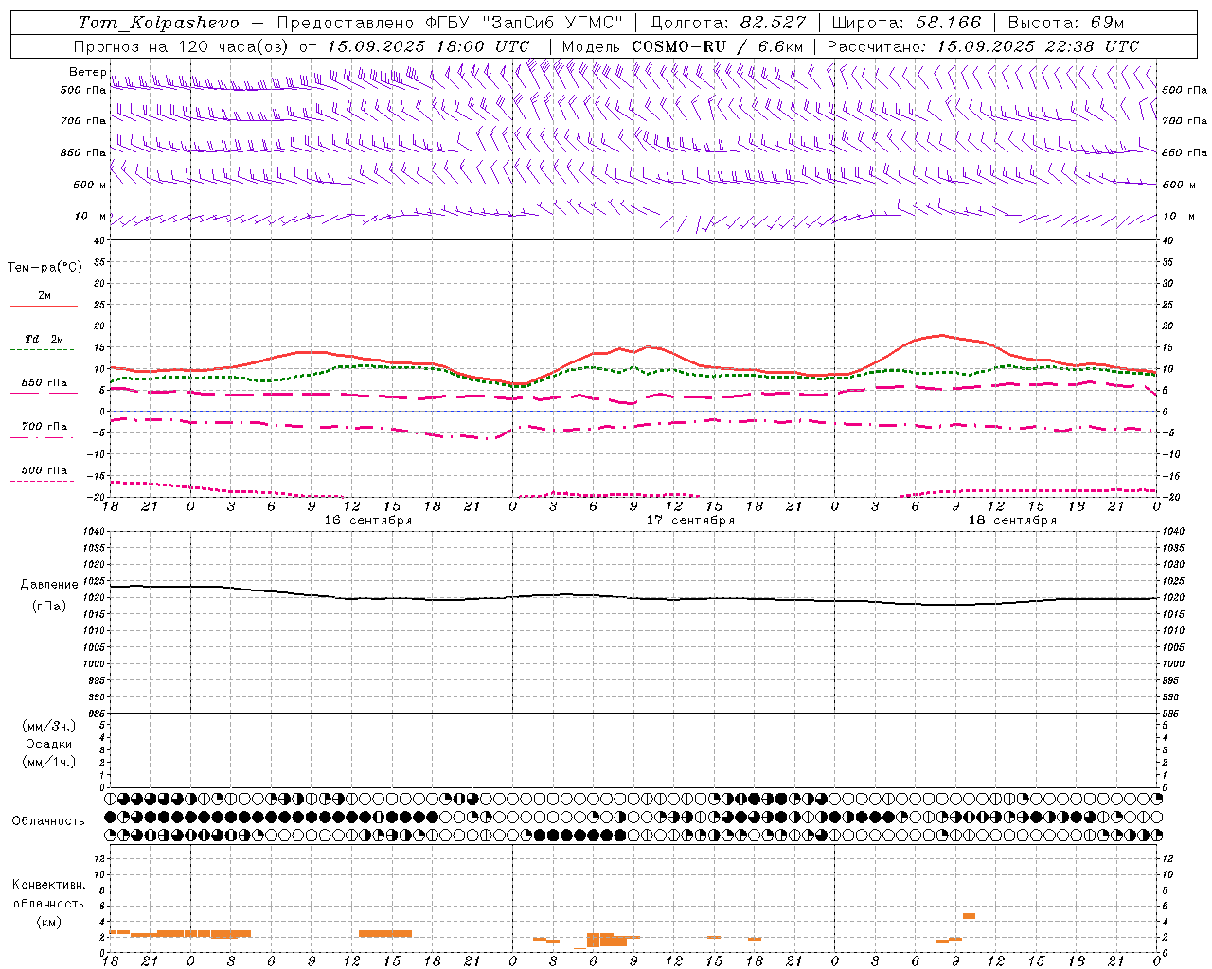Screen dimensions: 1212x969
Task: Click the 'Осадки' precipitation label
Action: coord(49,744)
